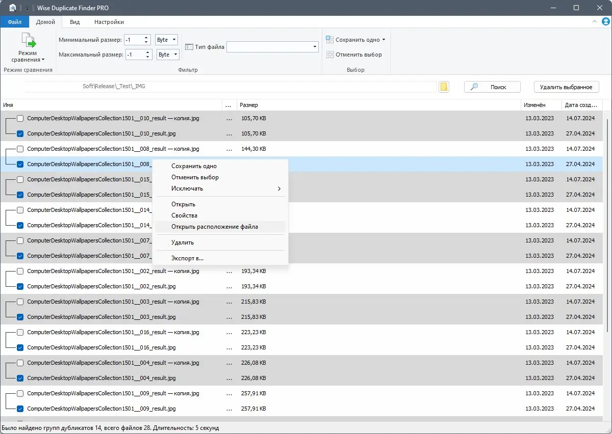Check the 008_result — копия.jpg checkbox
612x434 pixels.
tap(20, 149)
